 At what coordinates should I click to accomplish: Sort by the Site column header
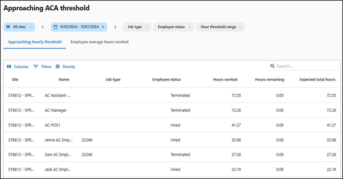pyautogui.click(x=15, y=79)
